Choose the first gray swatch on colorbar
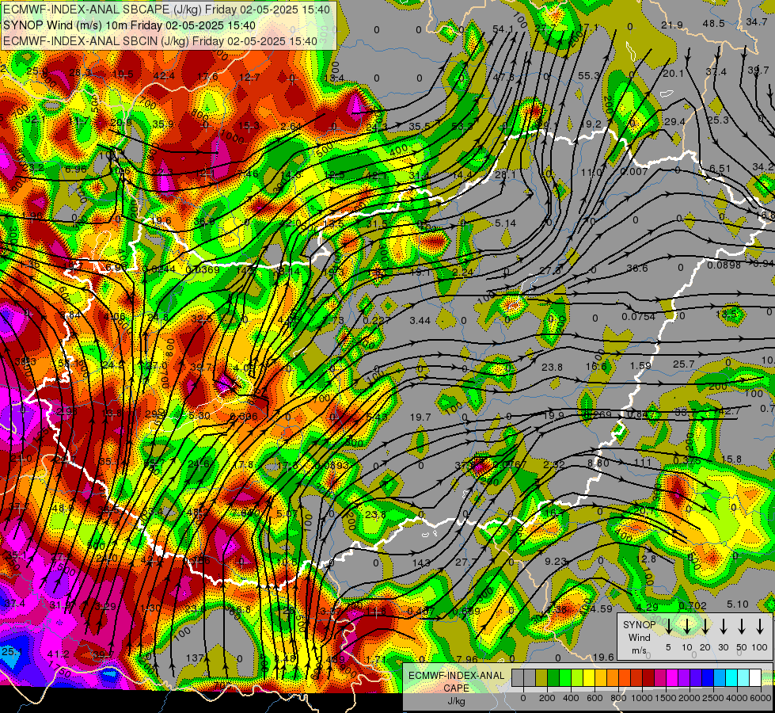Image resolution: width=775 pixels, height=713 pixels. 518,677
